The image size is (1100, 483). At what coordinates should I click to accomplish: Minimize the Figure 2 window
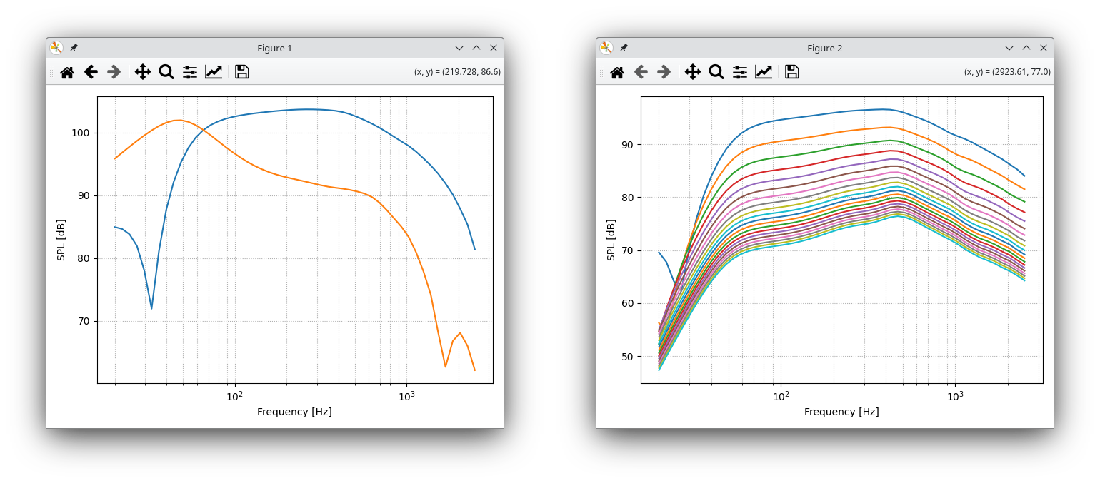(1009, 48)
